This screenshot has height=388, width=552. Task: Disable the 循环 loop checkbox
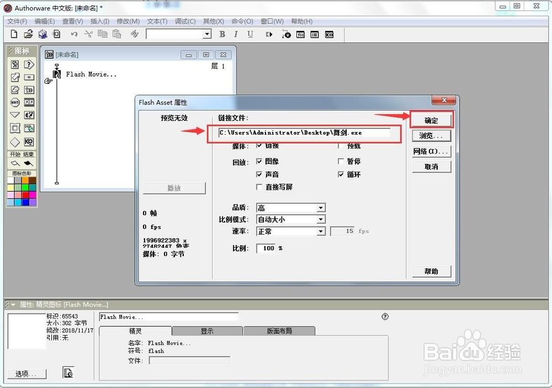pyautogui.click(x=341, y=174)
